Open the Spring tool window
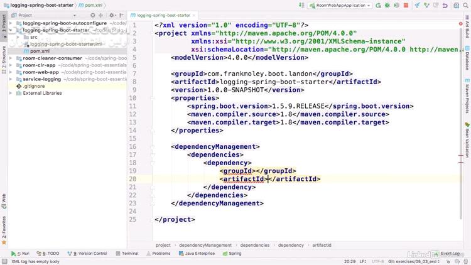The width and height of the screenshot is (471, 265). (x=232, y=254)
